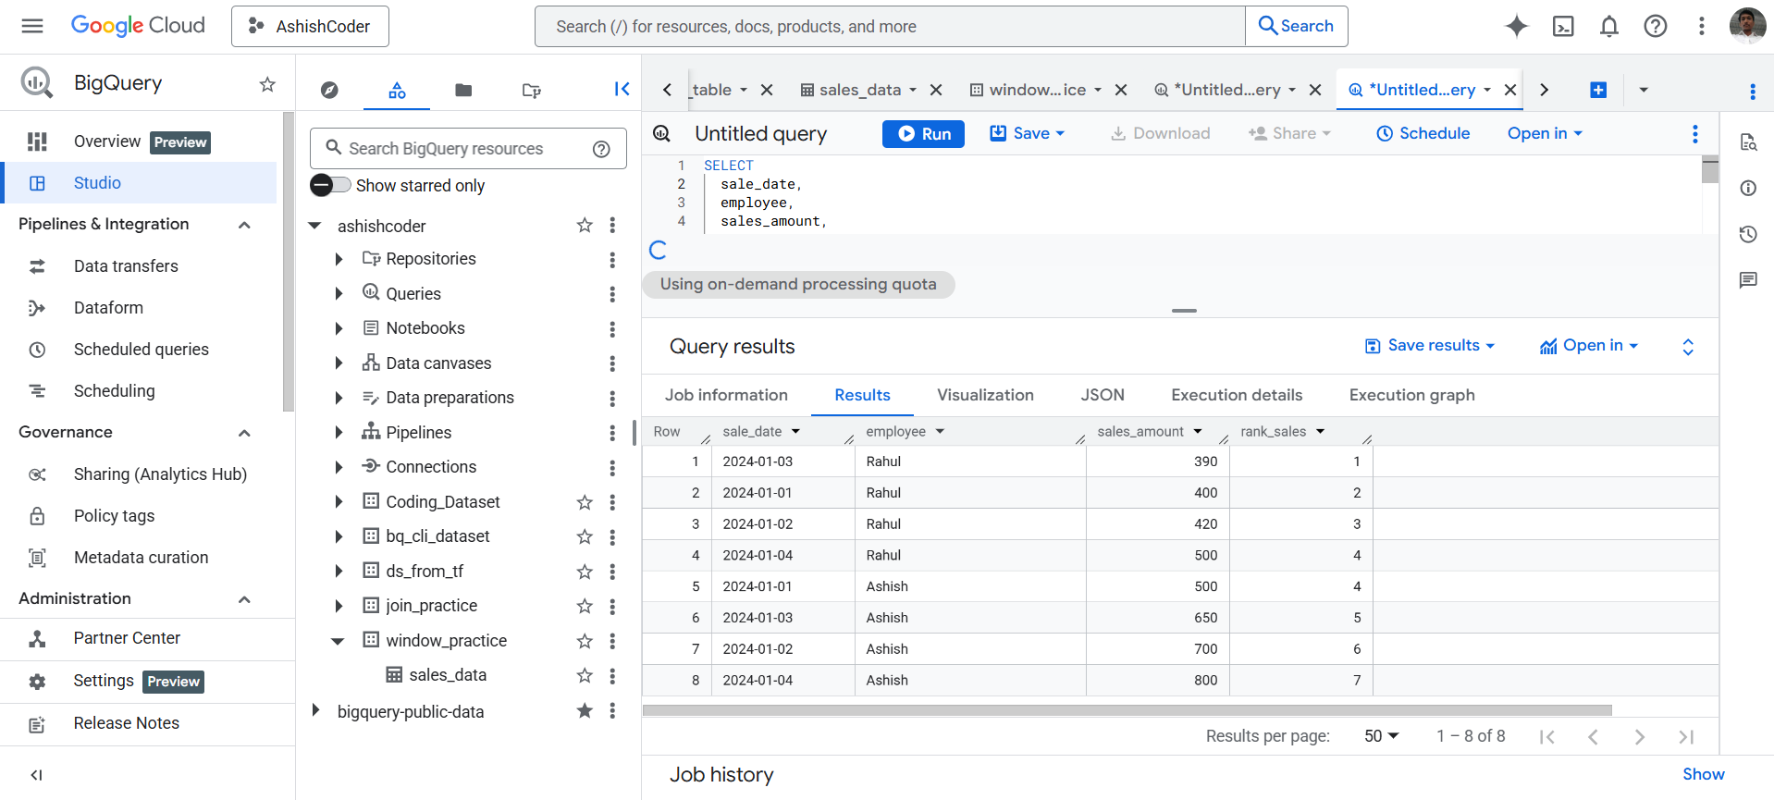Screen dimensions: 1774x800
Task: Collapse the window_practice dataset node
Action: (x=338, y=641)
